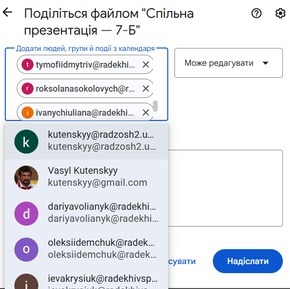290x289 pixels.
Task: Click the dropdown arrow beside "Може редагувати"
Action: tap(266, 63)
